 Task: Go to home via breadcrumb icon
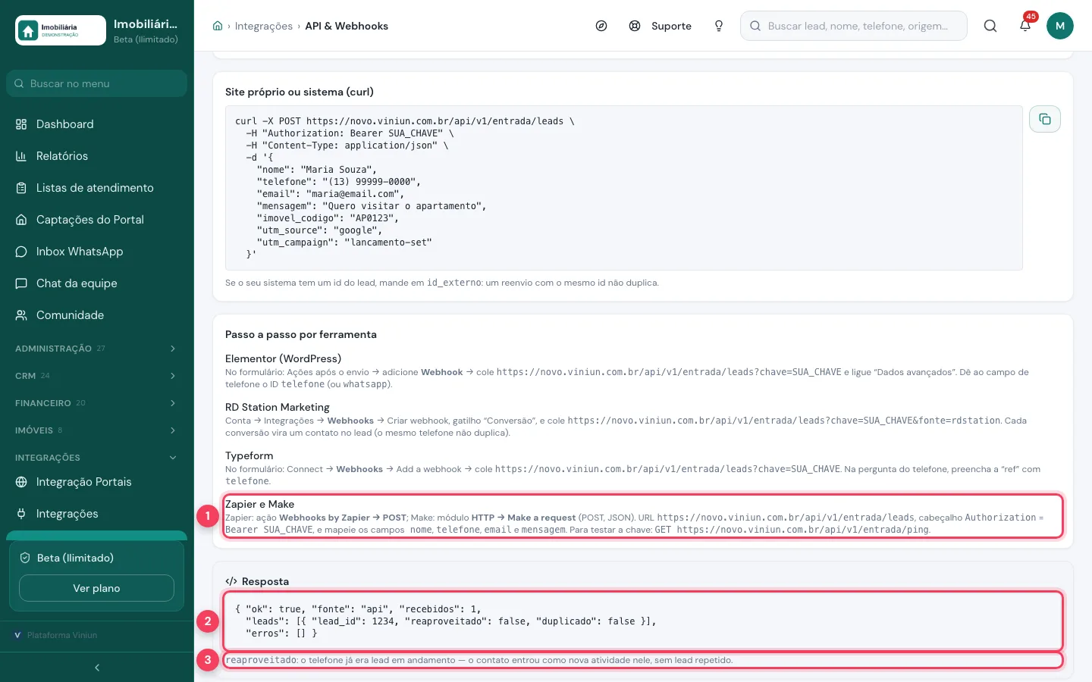pos(218,26)
